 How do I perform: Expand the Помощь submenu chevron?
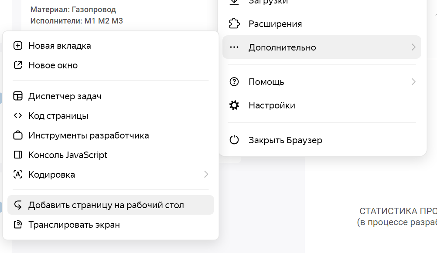(x=413, y=82)
